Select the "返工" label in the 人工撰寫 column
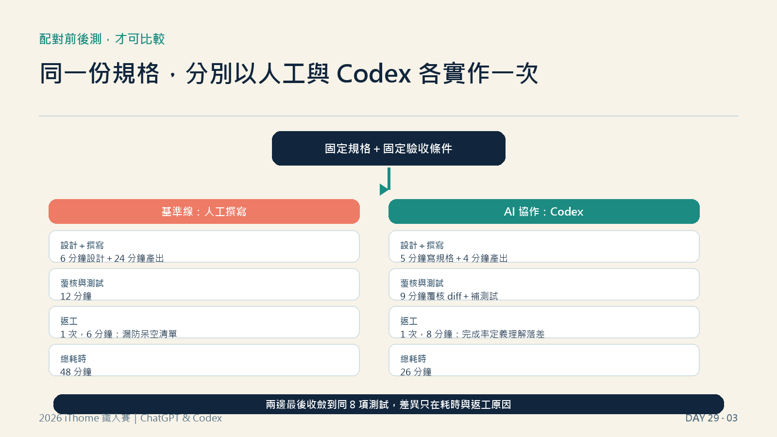 (69, 321)
